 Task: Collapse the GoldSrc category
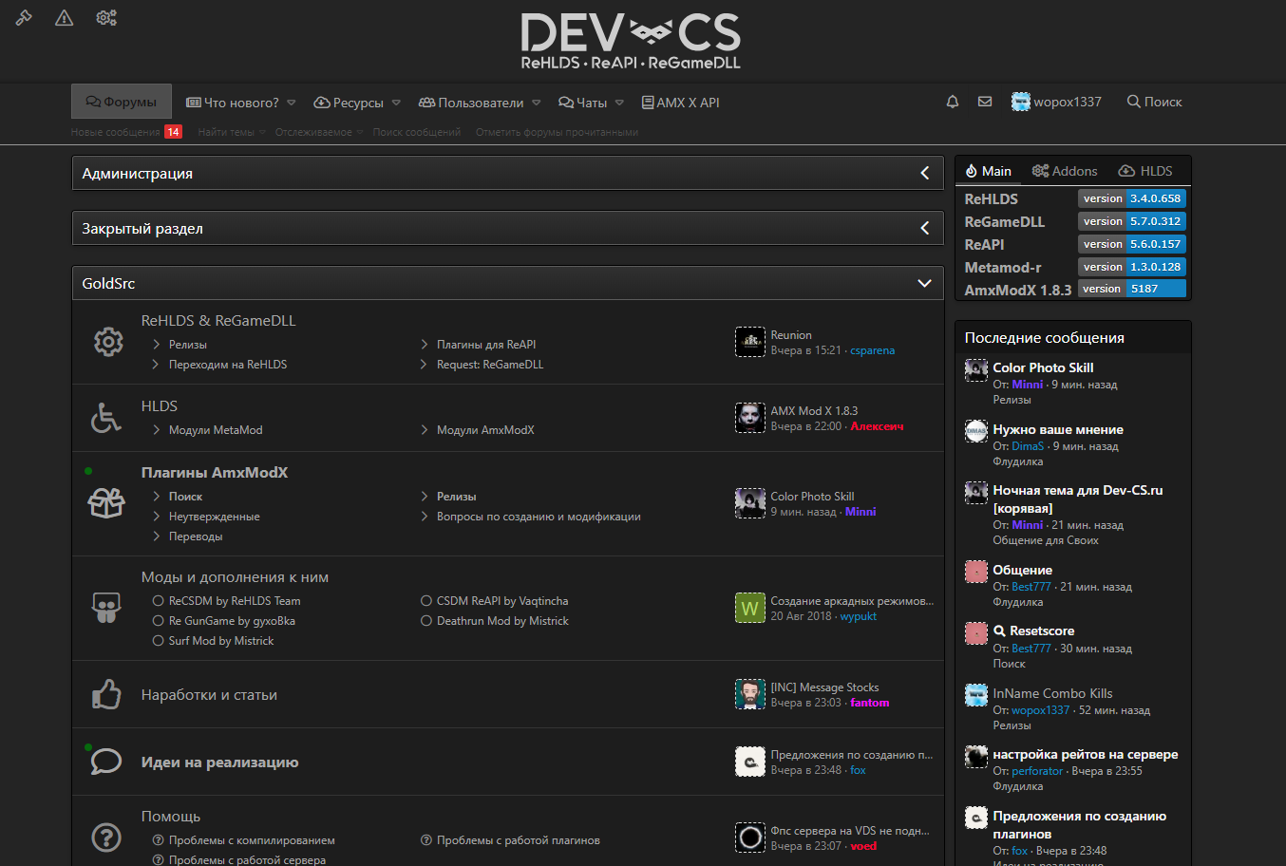coord(924,283)
